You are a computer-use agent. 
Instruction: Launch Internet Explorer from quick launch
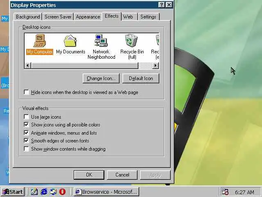44,192
